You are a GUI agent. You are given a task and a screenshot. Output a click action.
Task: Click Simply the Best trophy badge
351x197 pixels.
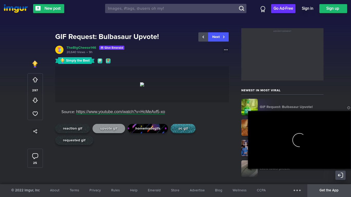click(75, 61)
